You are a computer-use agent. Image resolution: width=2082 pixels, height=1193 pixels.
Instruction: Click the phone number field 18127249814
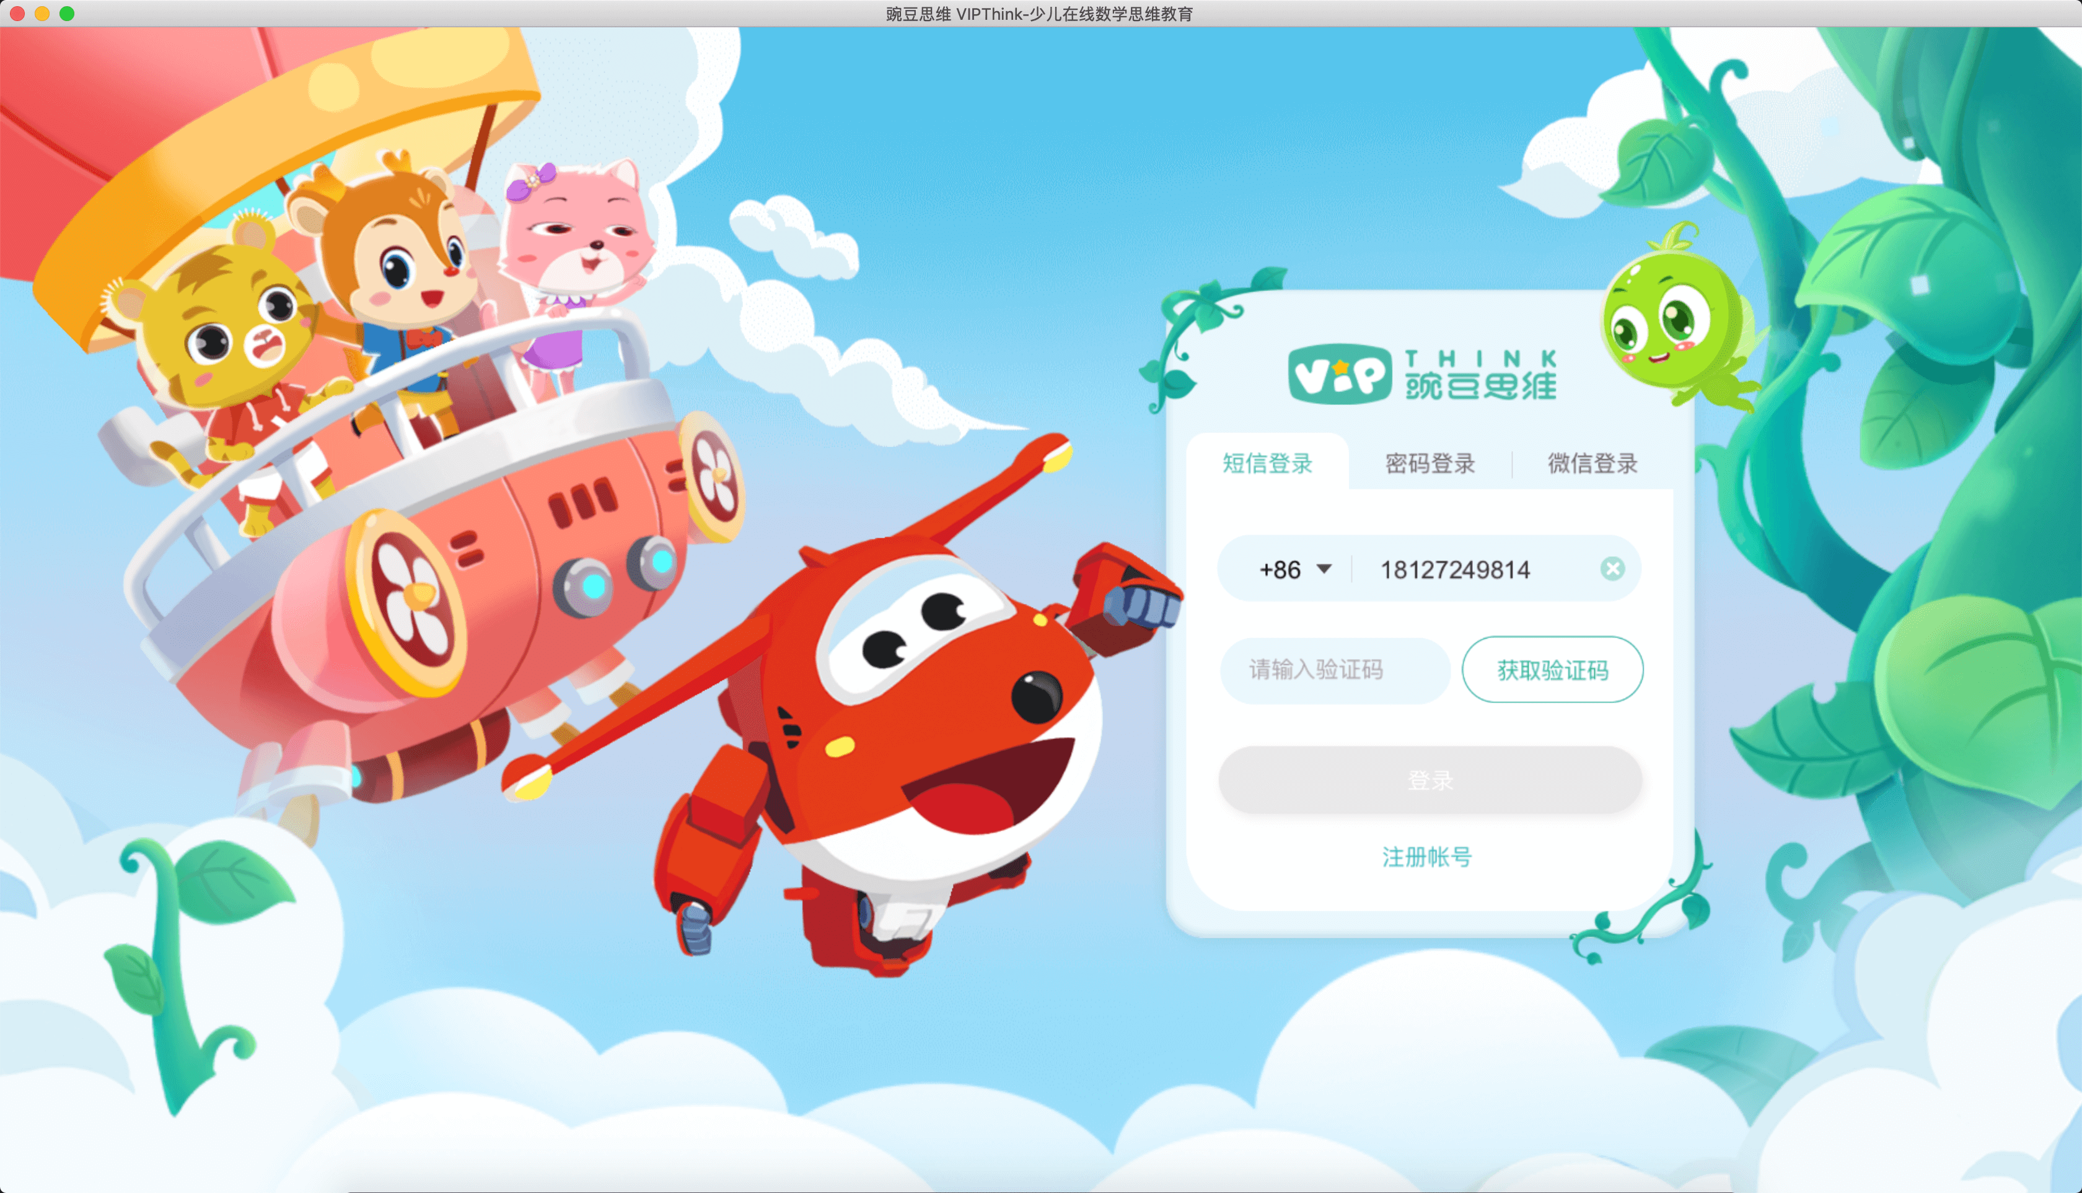point(1455,569)
